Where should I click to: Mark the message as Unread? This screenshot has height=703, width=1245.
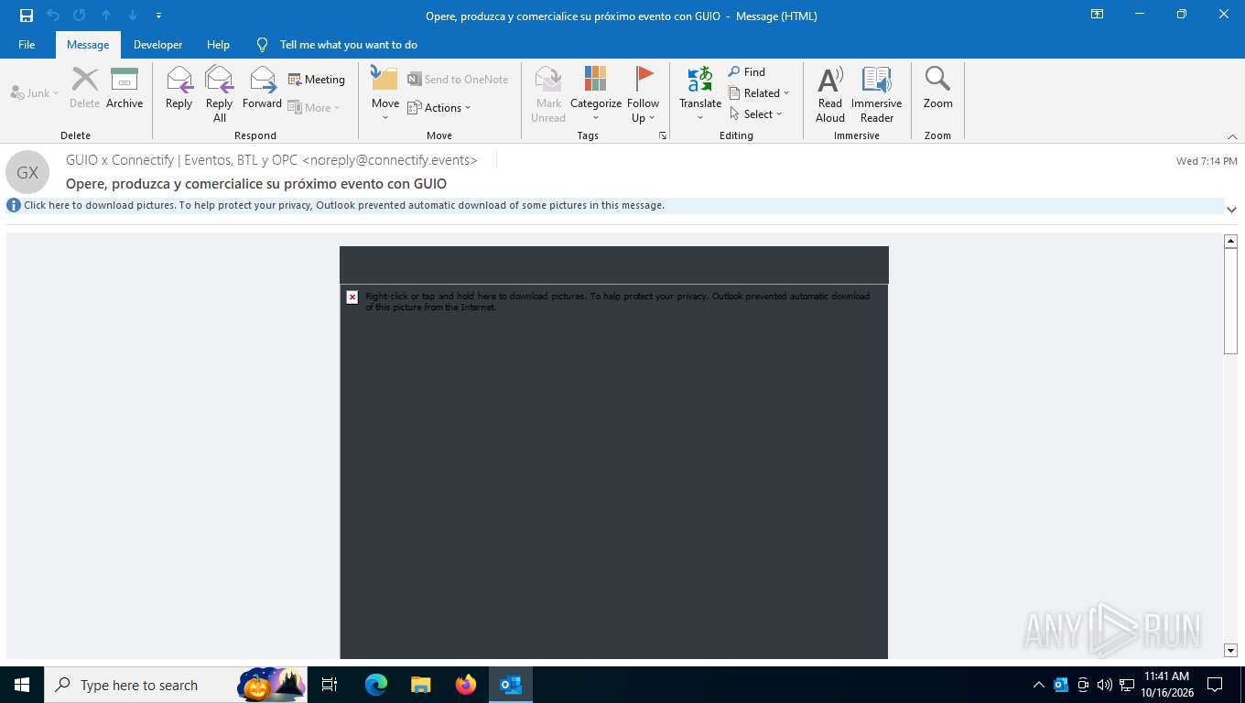click(x=548, y=94)
